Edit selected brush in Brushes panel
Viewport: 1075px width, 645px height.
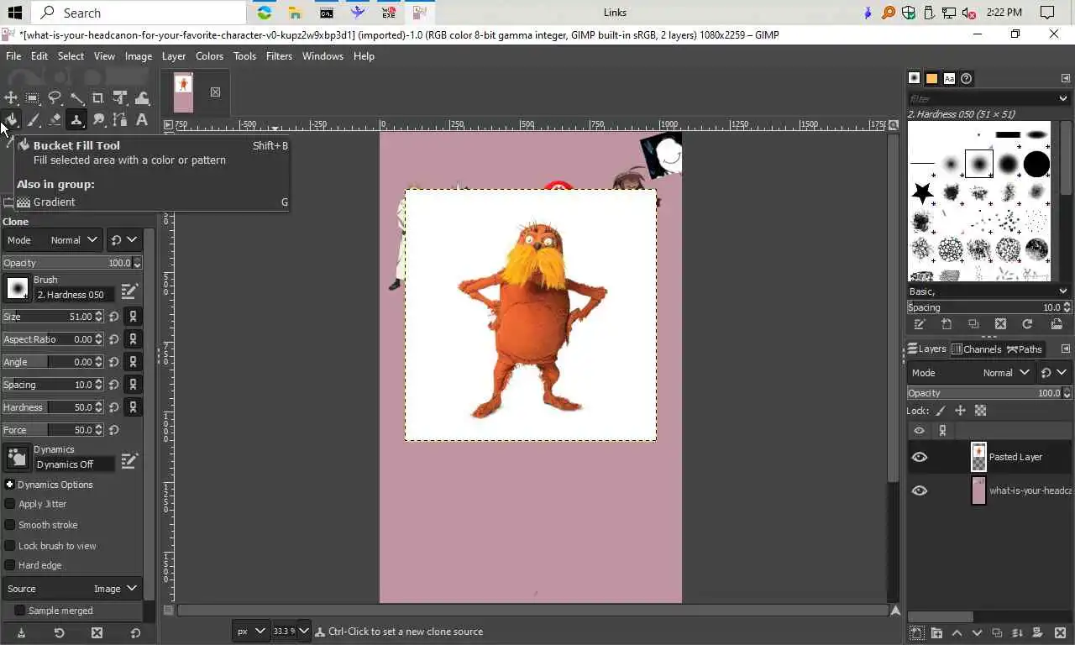[920, 324]
